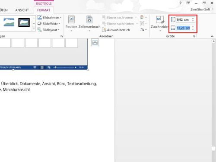Viewport: 216px width, 162px height.
Task: Click the Zuschneiden crop tool icon
Action: (160, 20)
